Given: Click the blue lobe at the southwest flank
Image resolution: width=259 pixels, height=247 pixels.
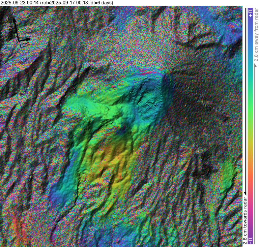Looking at the screenshot, I should [x=61, y=192].
